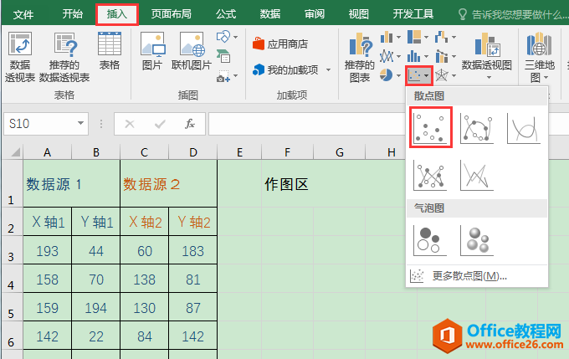Open 应用商店 add-in store

pos(280,44)
